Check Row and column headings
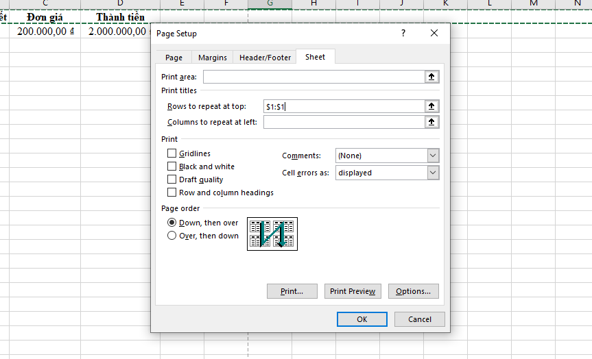This screenshot has width=592, height=359. (x=171, y=193)
